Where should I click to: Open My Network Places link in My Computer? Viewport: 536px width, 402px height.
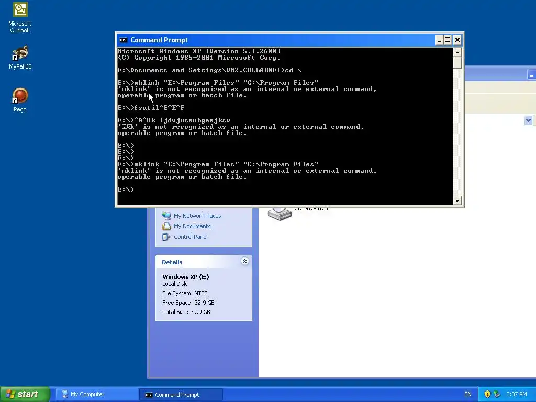[197, 216]
